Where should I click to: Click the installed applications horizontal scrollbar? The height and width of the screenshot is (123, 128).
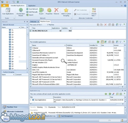tap(75, 87)
